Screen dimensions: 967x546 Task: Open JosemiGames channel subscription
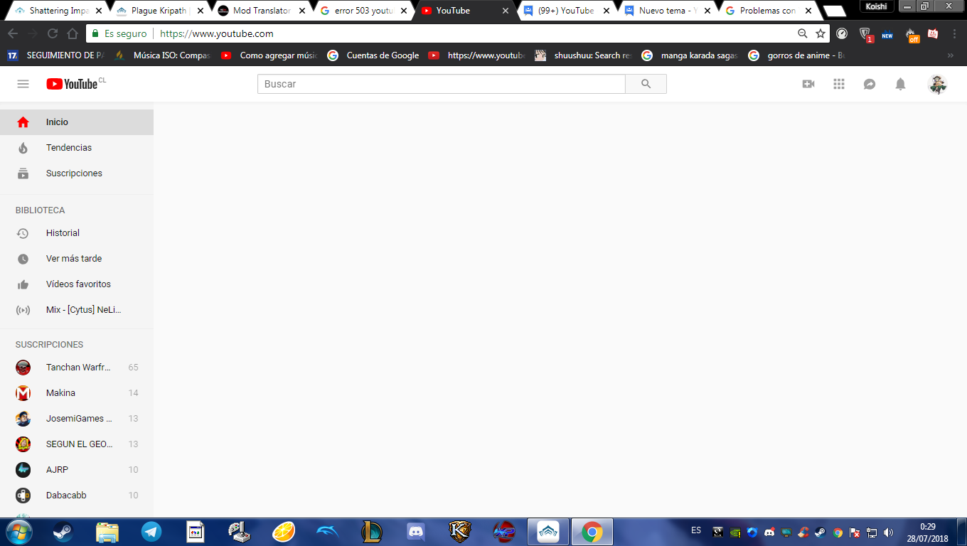(77, 419)
